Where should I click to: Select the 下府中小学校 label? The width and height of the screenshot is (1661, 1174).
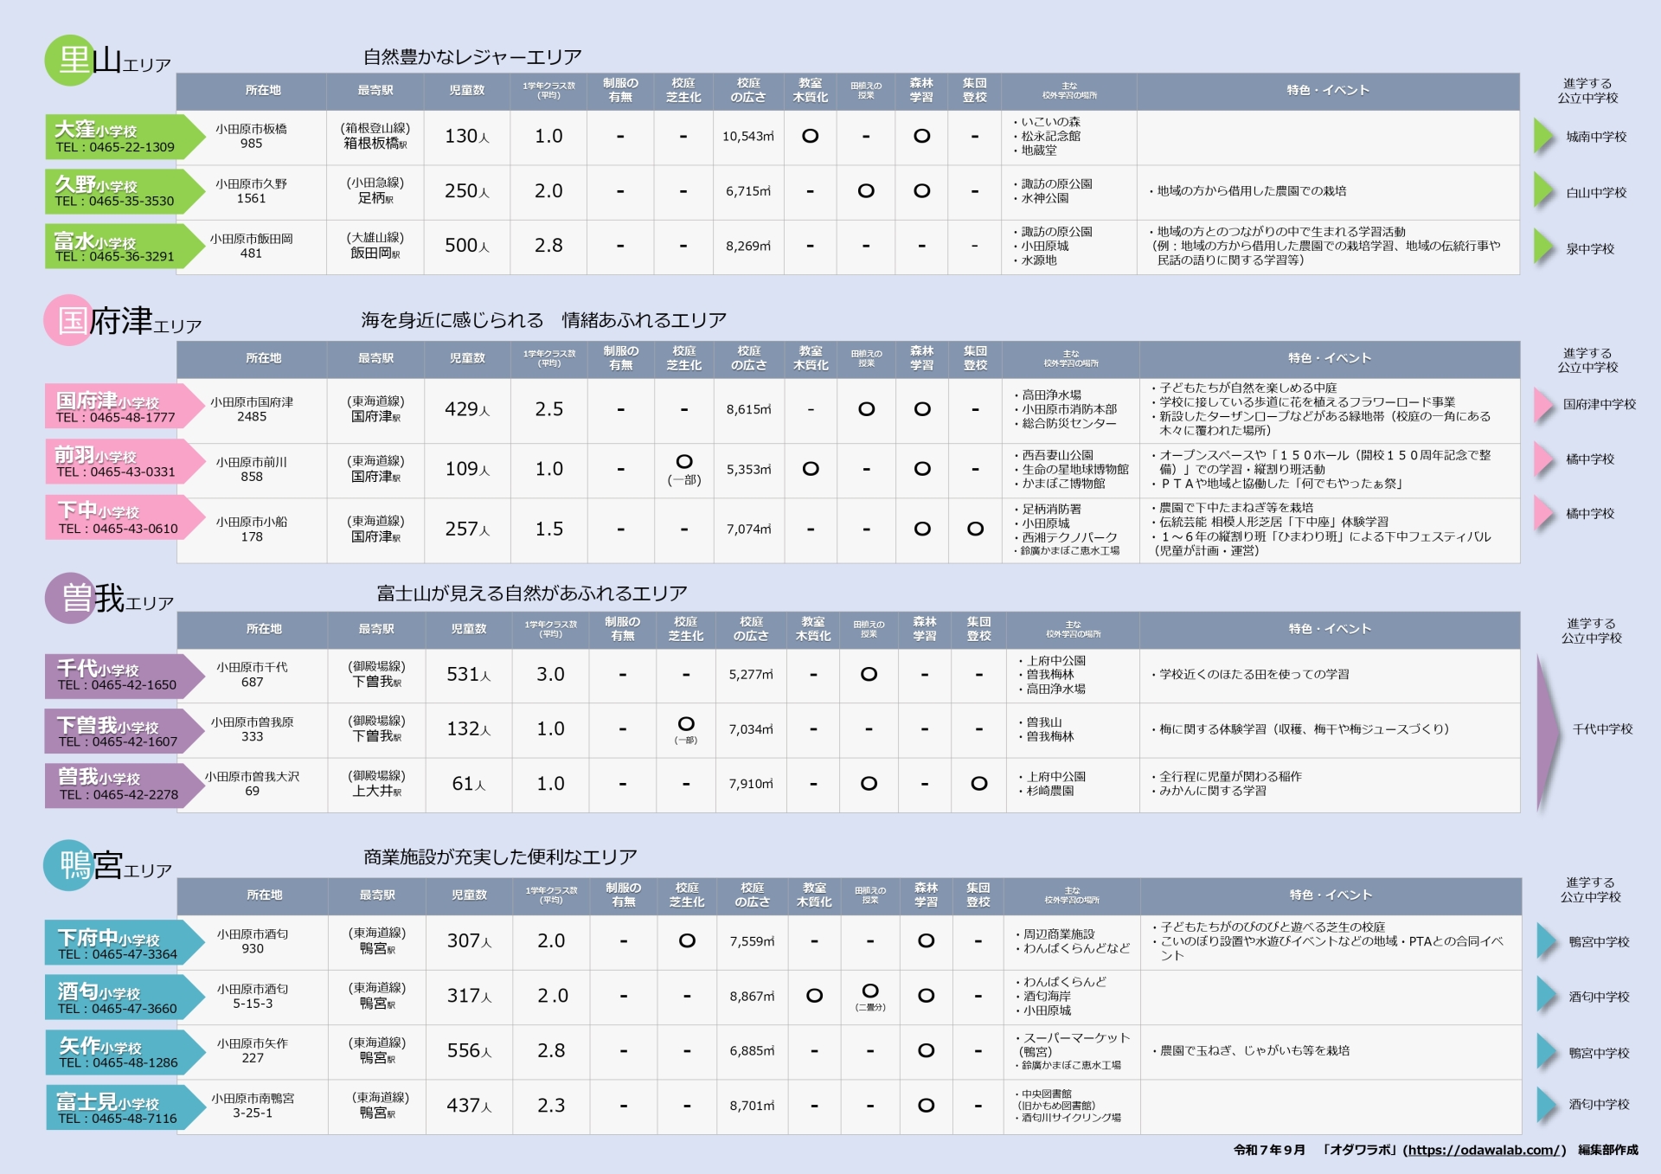(125, 943)
